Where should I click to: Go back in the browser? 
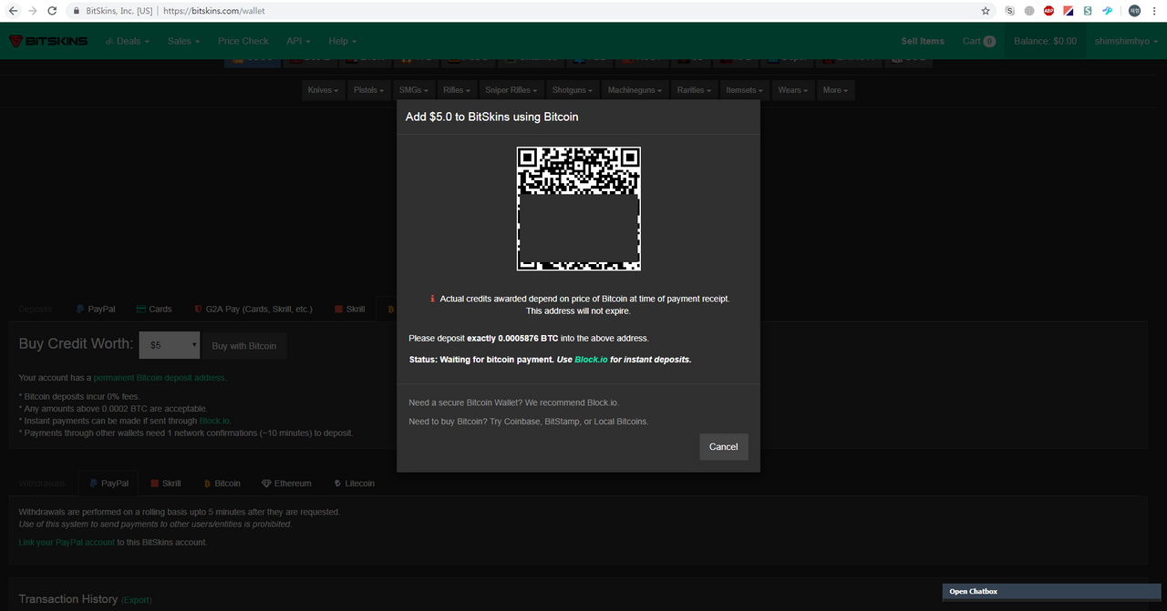point(13,11)
